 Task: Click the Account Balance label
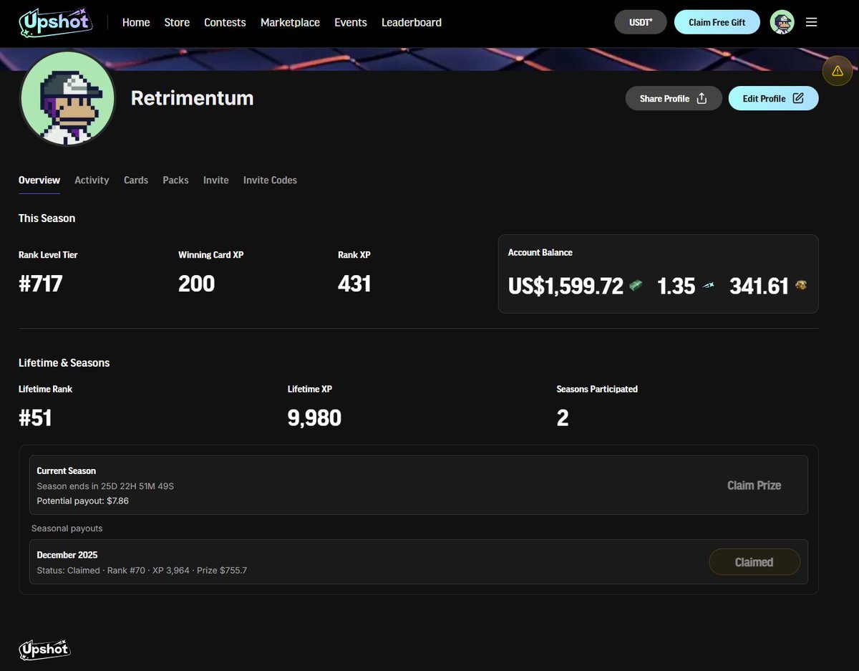pos(540,252)
